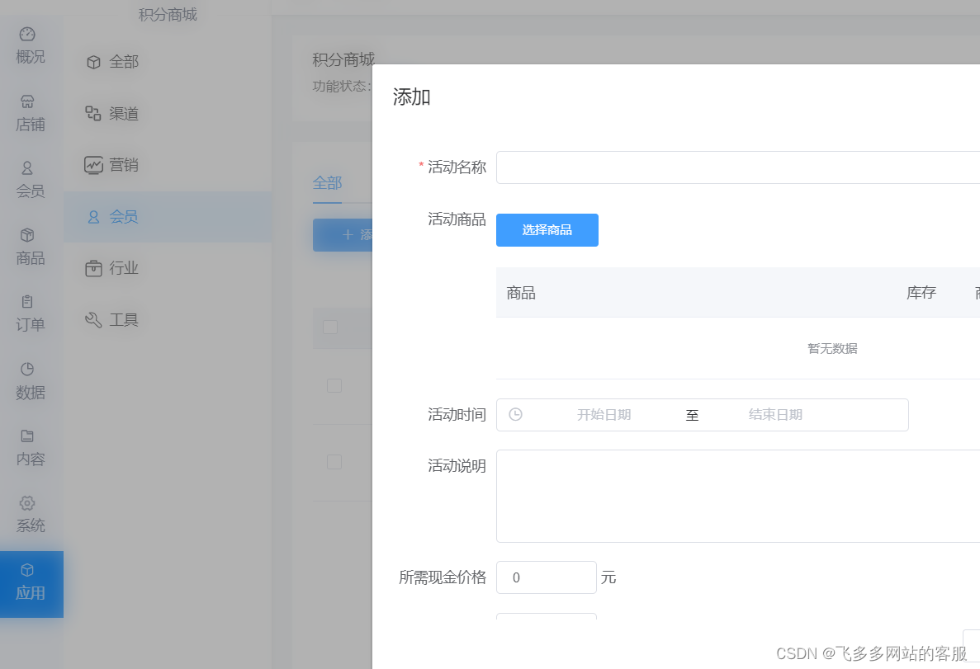Tick the second-row checkbox in background table
The height and width of the screenshot is (669, 980).
[x=334, y=385]
